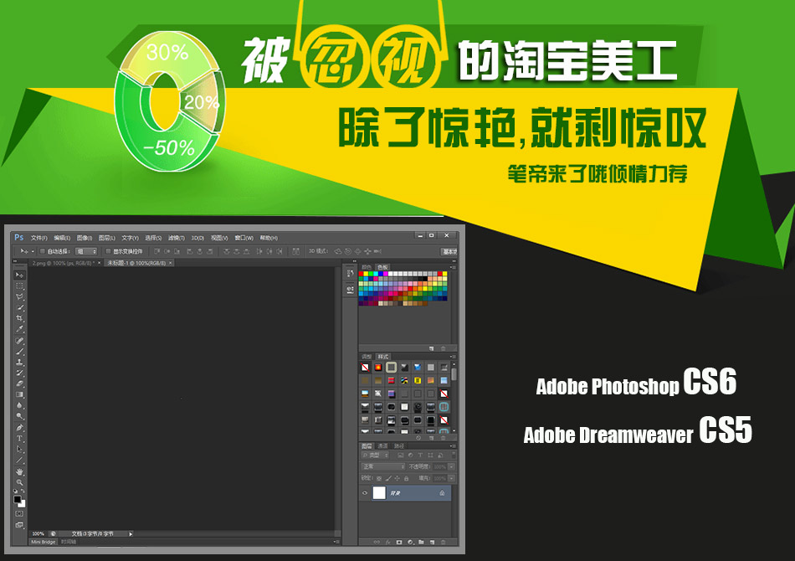Enable the 自动选择 checkbox
The image size is (795, 561).
click(43, 251)
